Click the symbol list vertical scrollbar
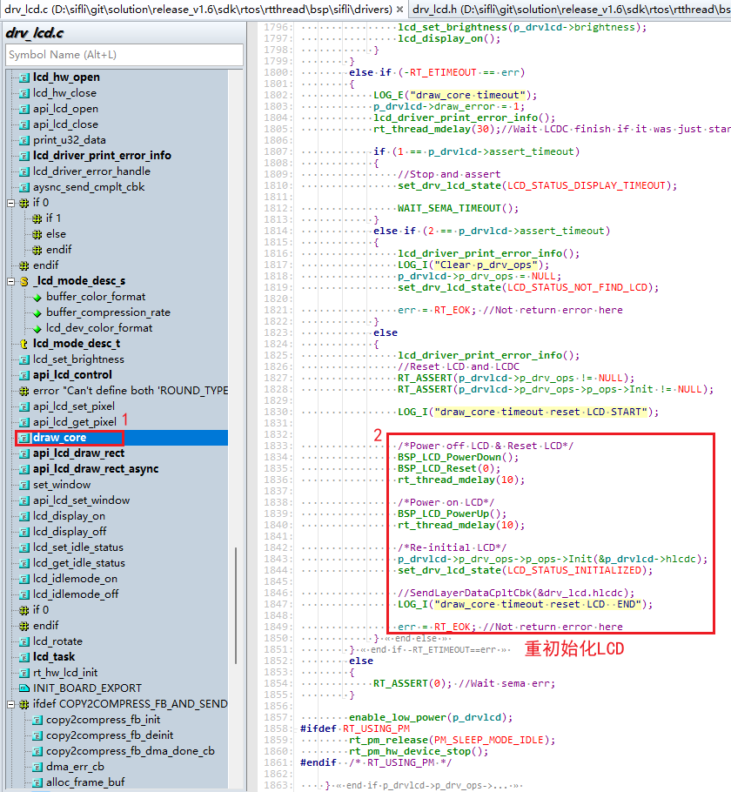The image size is (731, 792). click(236, 609)
